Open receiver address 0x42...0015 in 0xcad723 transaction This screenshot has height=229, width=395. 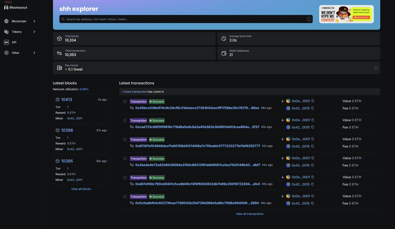click(x=301, y=127)
